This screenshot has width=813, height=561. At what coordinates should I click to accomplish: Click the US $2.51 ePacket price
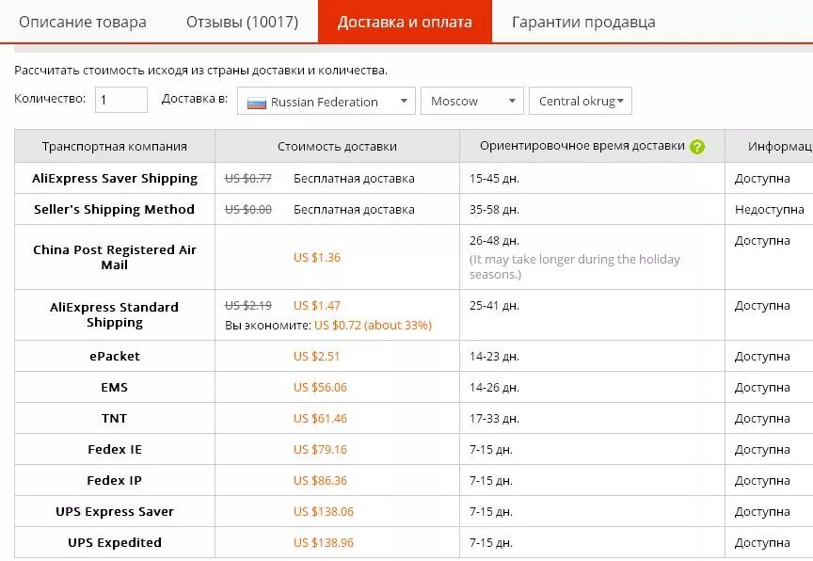point(316,356)
